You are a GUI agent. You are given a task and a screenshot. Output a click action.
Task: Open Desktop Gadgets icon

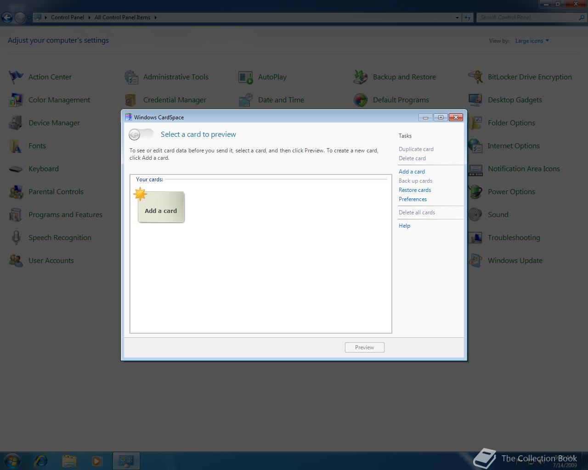click(x=475, y=100)
